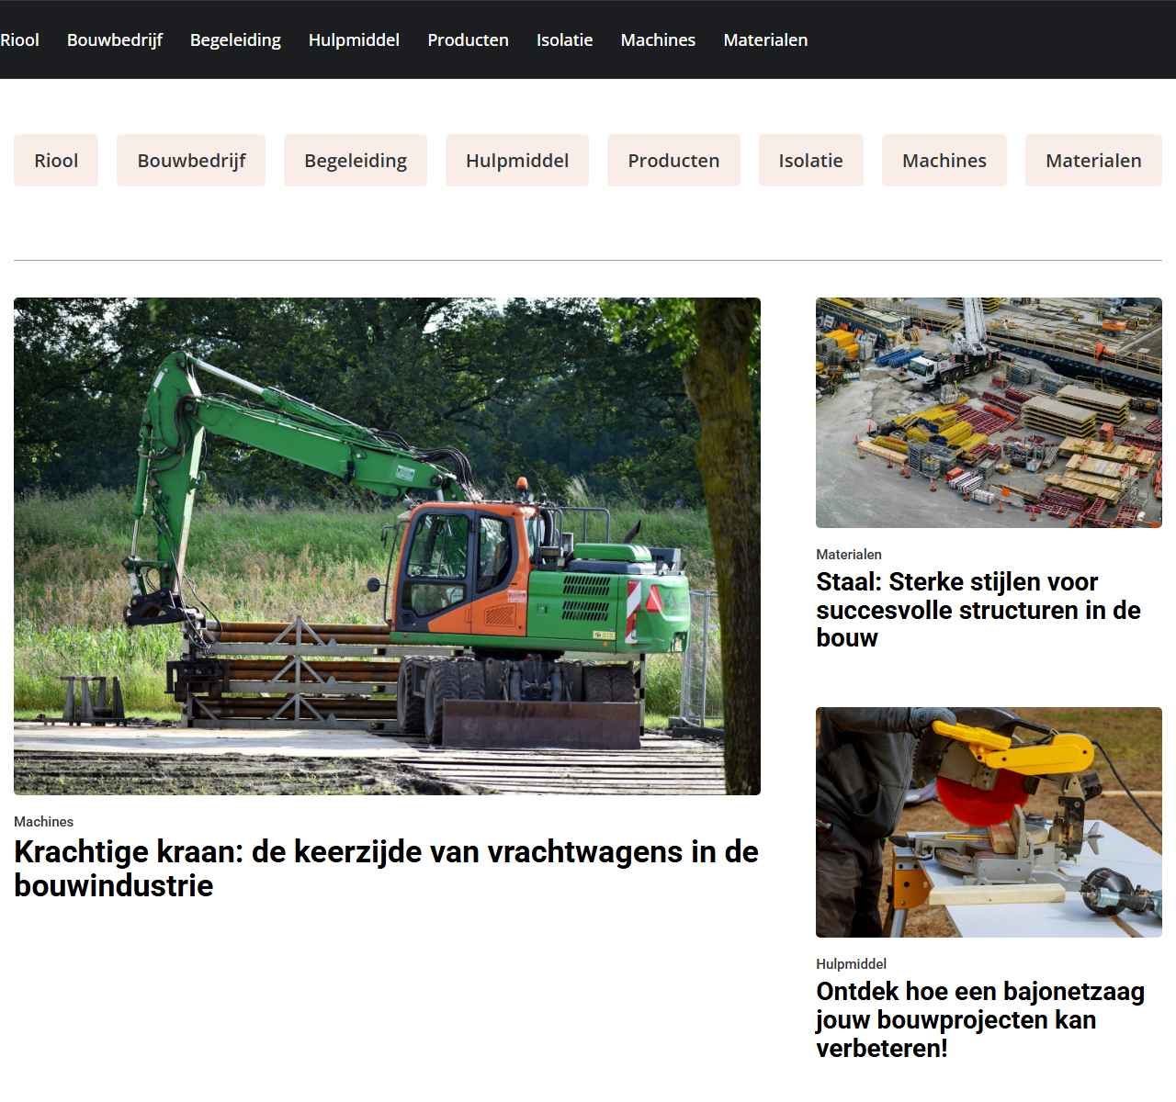The image size is (1176, 1102).
Task: Open Riool in the top navigation bar
Action: (x=20, y=40)
